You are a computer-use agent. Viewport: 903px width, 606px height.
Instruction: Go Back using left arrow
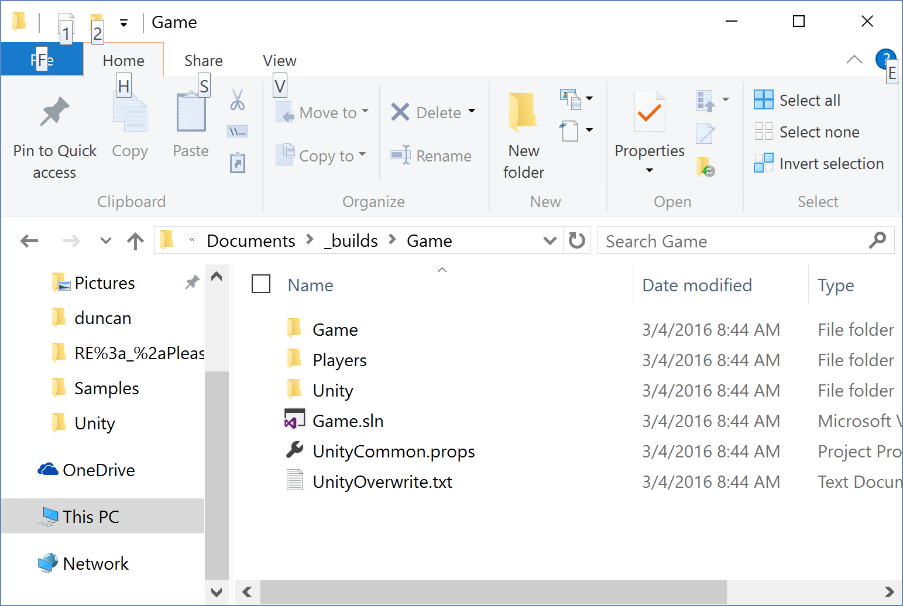[x=29, y=241]
